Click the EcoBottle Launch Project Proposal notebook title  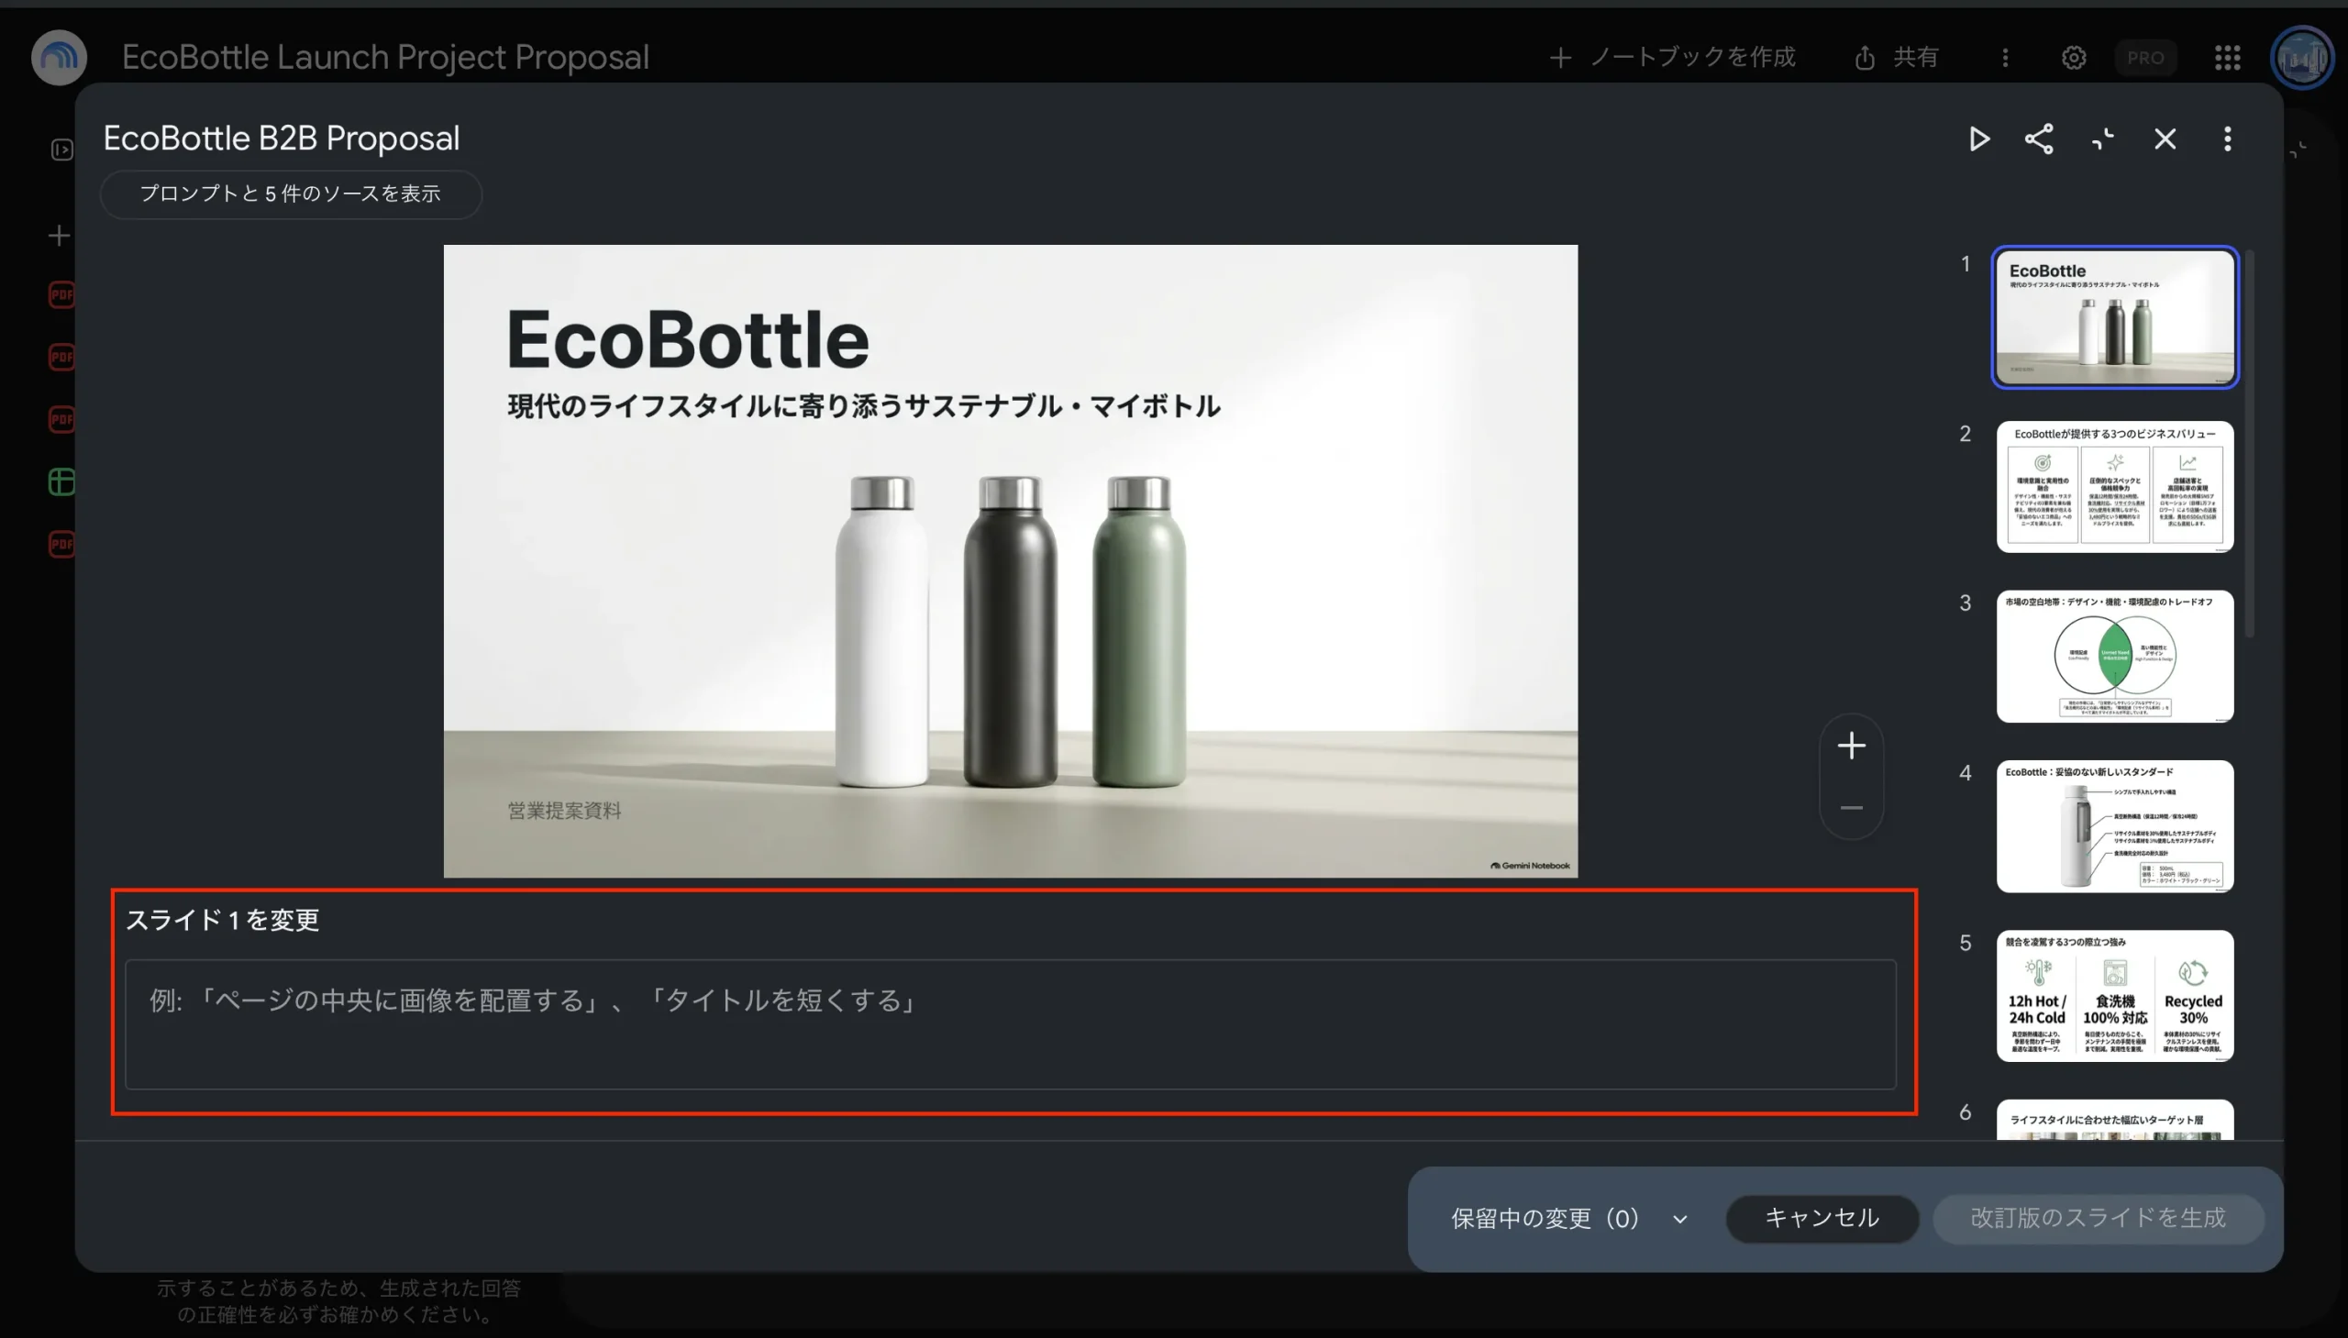(385, 57)
